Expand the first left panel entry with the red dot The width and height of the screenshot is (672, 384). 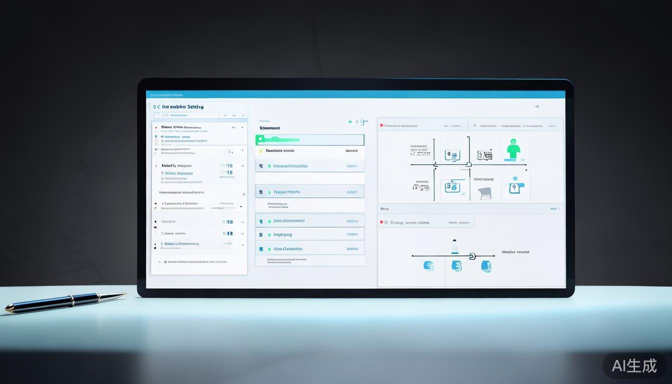(156, 127)
